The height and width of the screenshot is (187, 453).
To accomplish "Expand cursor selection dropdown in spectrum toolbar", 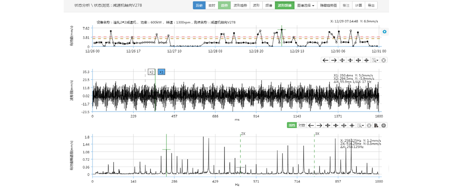I will pyautogui.click(x=361, y=125).
